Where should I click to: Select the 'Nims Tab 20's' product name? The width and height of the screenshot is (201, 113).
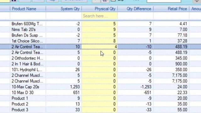[24, 30]
